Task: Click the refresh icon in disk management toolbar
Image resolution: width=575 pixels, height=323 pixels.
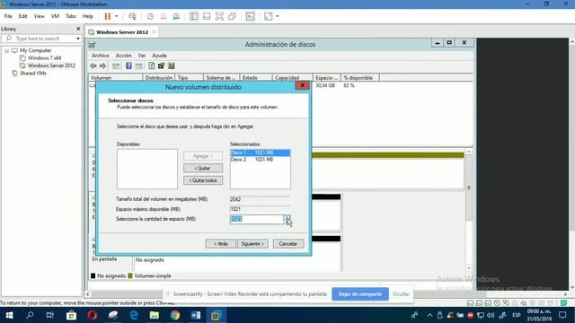Action: [x=152, y=65]
